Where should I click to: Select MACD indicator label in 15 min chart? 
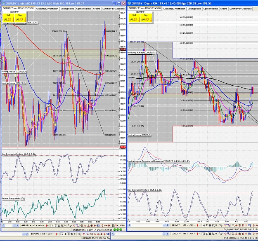158,161
